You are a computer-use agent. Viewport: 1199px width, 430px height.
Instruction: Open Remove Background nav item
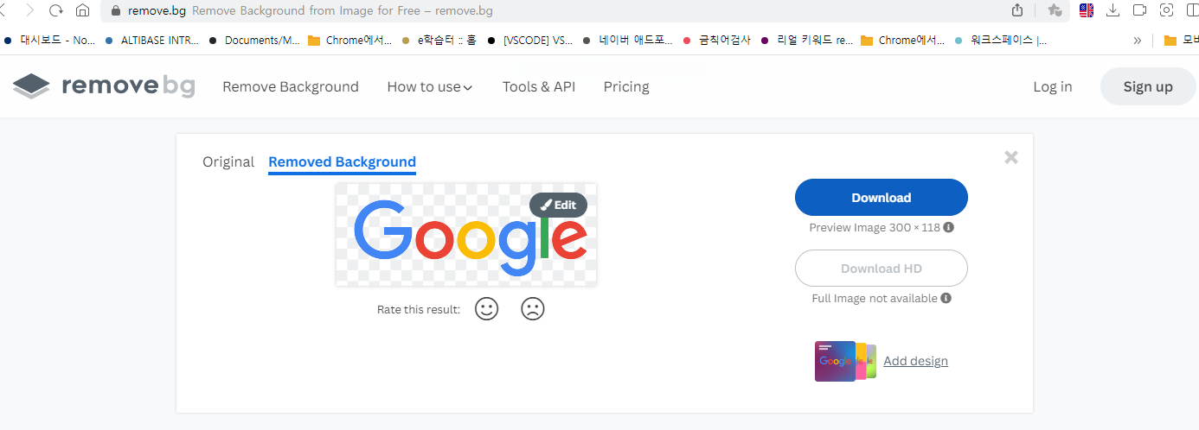click(291, 86)
